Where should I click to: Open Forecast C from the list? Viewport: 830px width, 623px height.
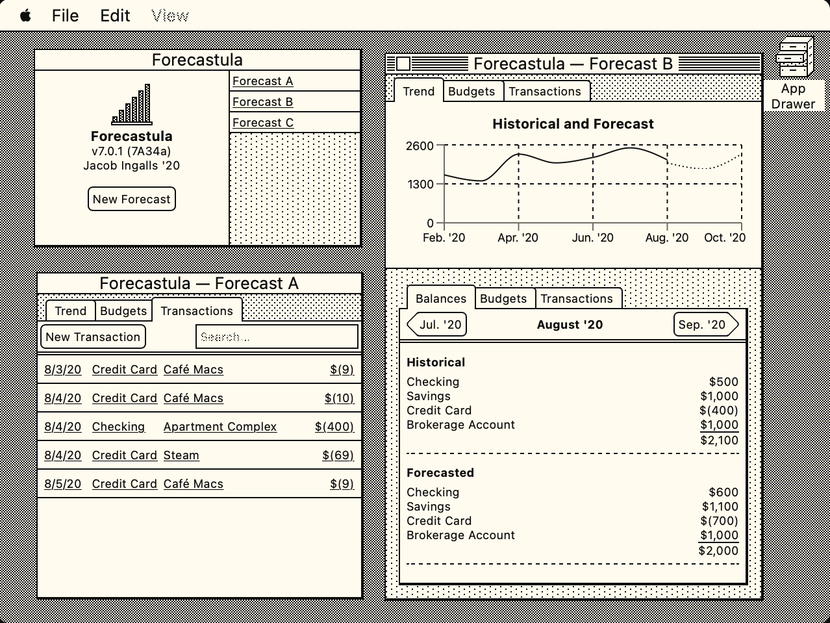click(x=263, y=123)
